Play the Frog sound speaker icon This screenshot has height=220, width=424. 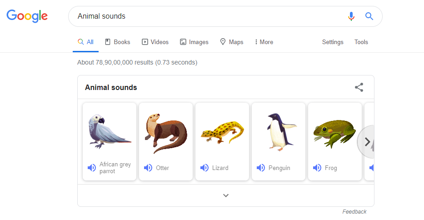[x=317, y=168]
